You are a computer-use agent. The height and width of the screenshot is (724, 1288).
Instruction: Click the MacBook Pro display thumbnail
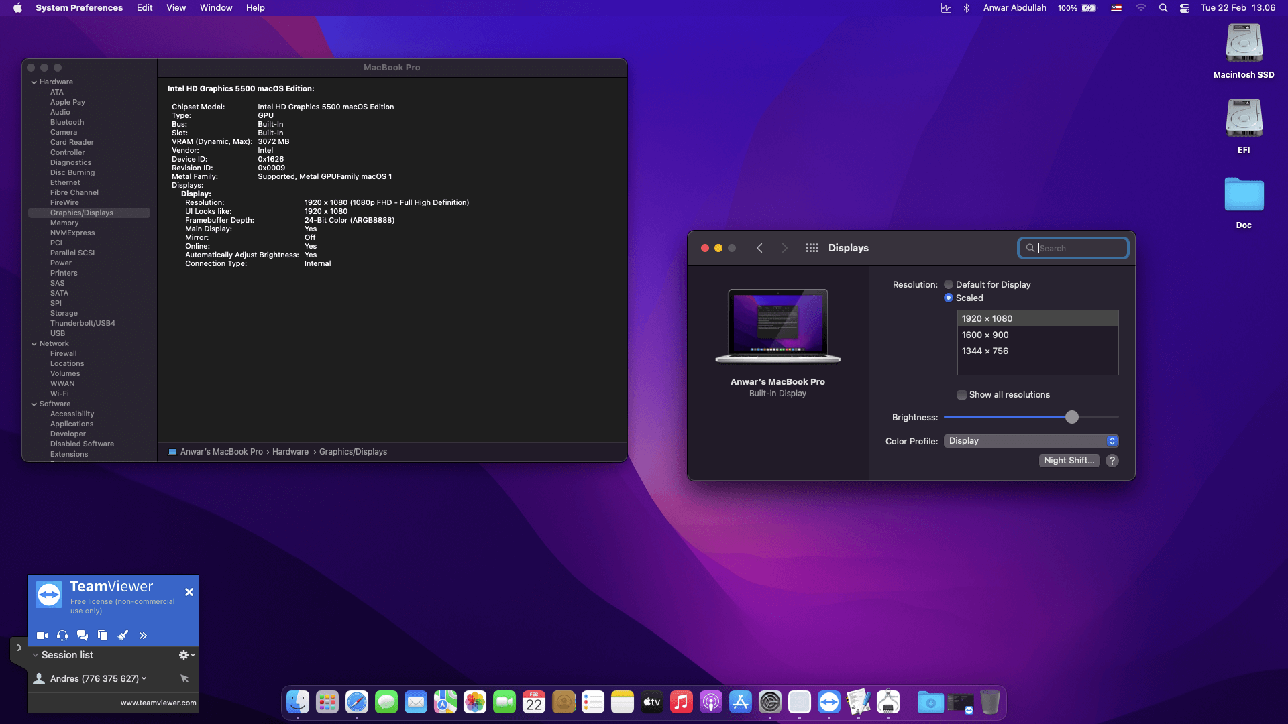coord(778,326)
